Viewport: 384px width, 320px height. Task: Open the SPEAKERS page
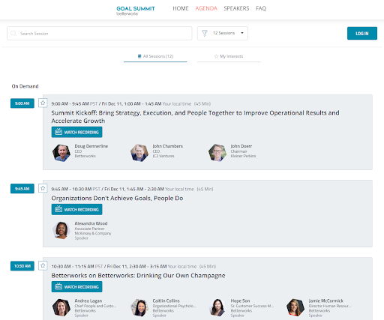tap(236, 8)
